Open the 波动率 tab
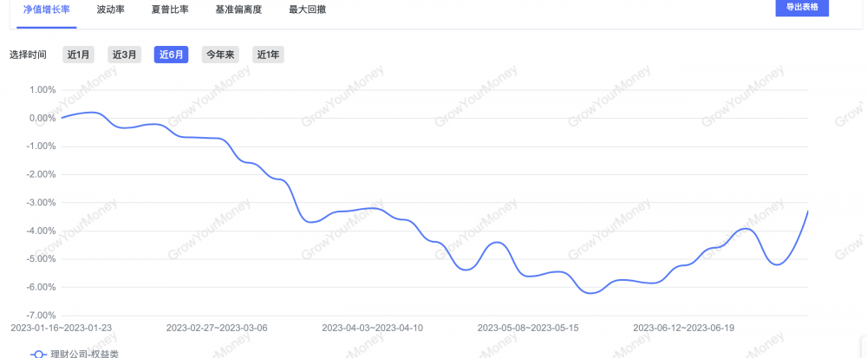 [111, 10]
